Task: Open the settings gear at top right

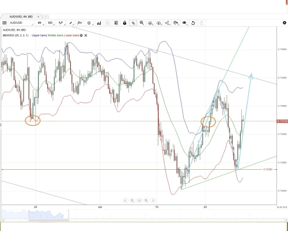Action: point(285,23)
